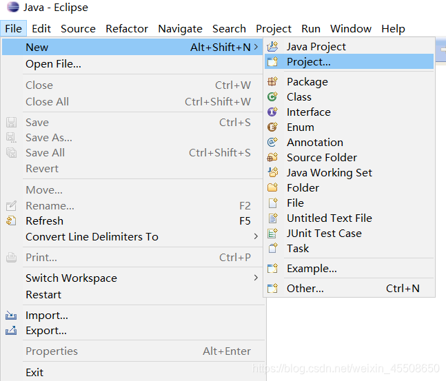Image resolution: width=446 pixels, height=381 pixels.
Task: Open the Run menu
Action: 311,28
